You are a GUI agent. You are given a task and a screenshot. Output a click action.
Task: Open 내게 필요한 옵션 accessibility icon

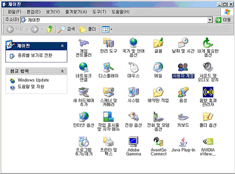click(208, 43)
